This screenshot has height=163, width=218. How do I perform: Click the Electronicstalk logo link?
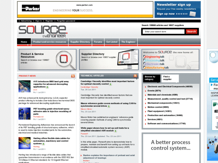coord(154,64)
